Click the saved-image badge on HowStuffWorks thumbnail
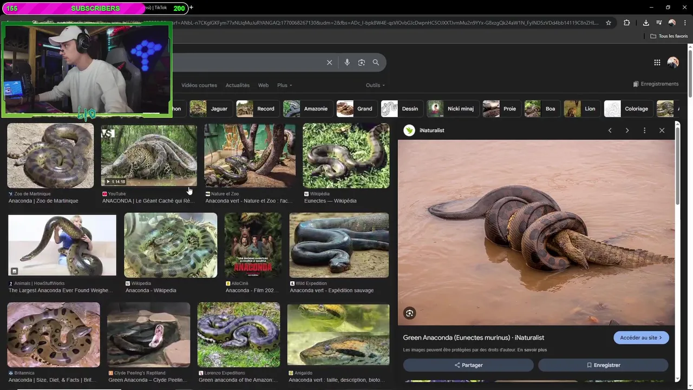 coord(15,271)
